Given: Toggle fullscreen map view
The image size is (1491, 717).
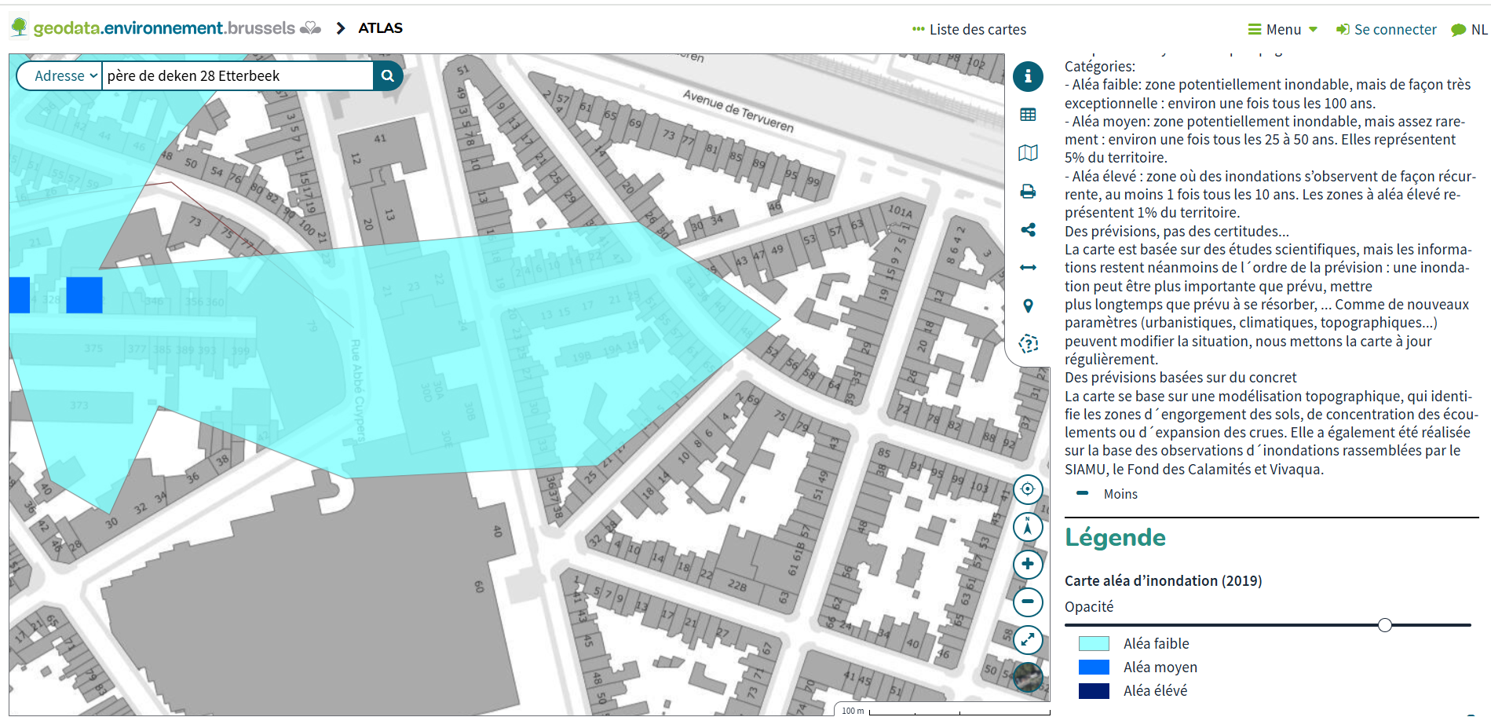Looking at the screenshot, I should click(1028, 640).
